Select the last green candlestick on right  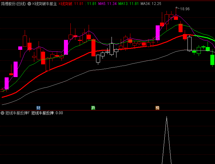tap(213, 60)
